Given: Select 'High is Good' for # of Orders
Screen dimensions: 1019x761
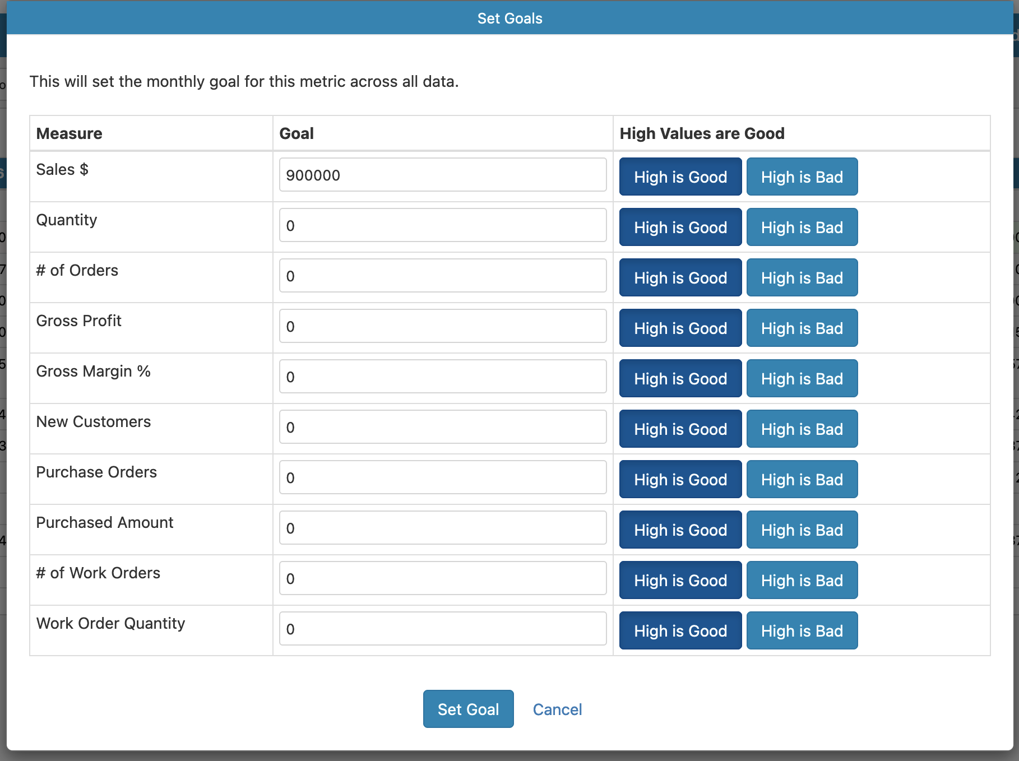Looking at the screenshot, I should click(x=680, y=277).
